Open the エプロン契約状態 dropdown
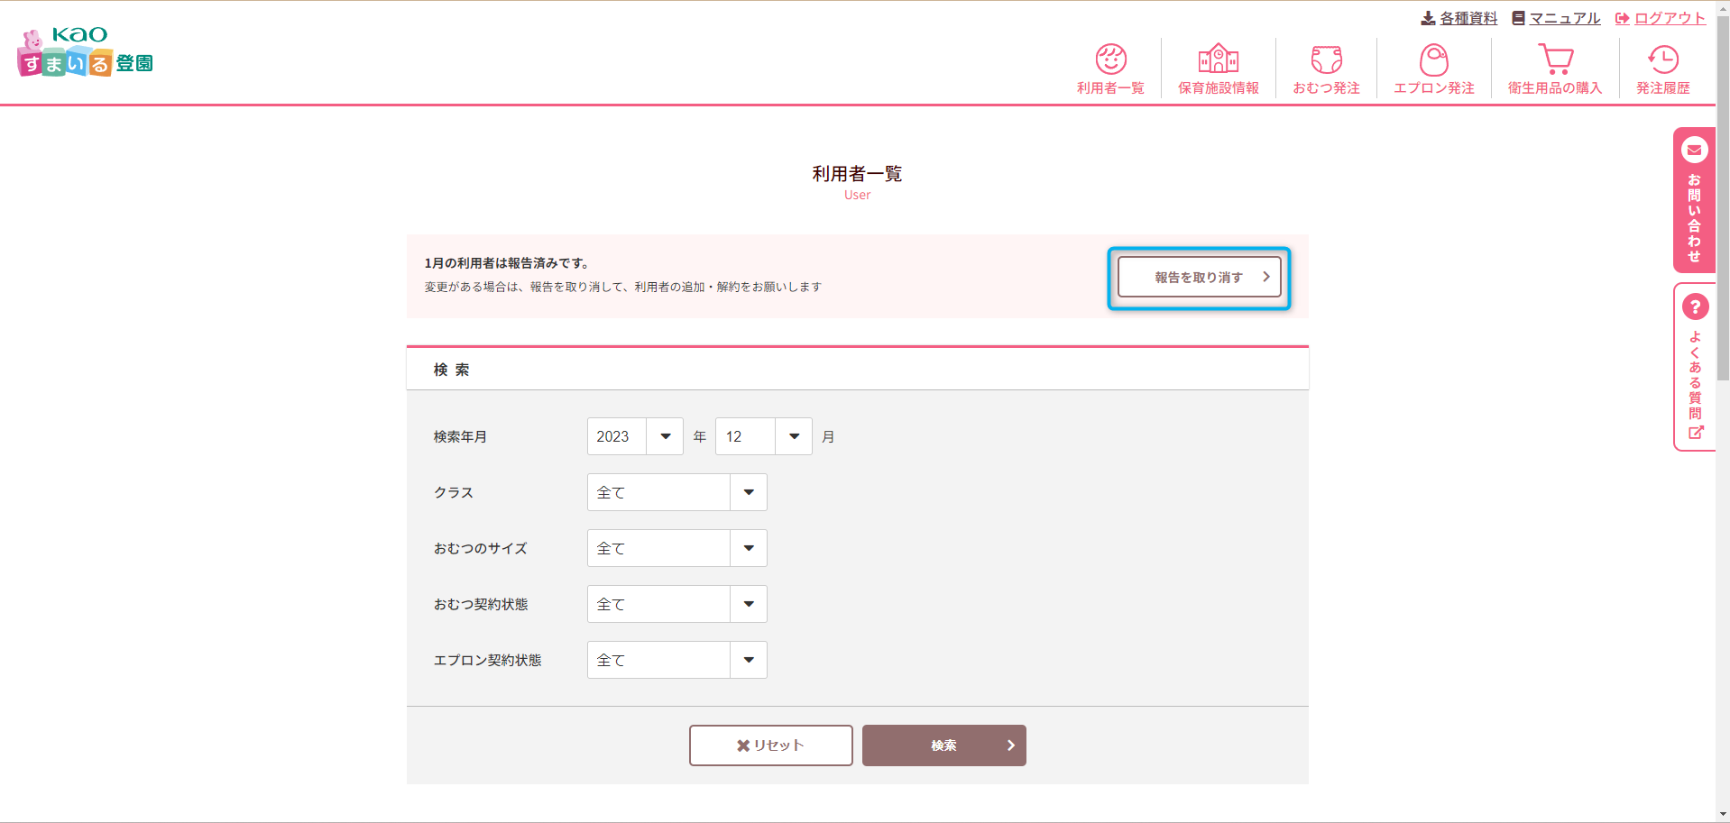 coord(676,660)
